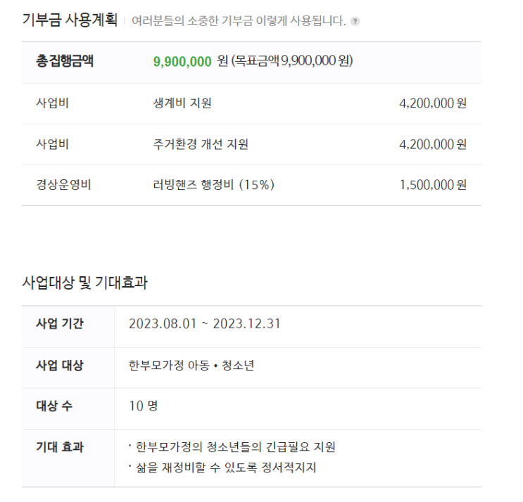
Task: Click the 기대 효과 row header
Action: click(60, 447)
